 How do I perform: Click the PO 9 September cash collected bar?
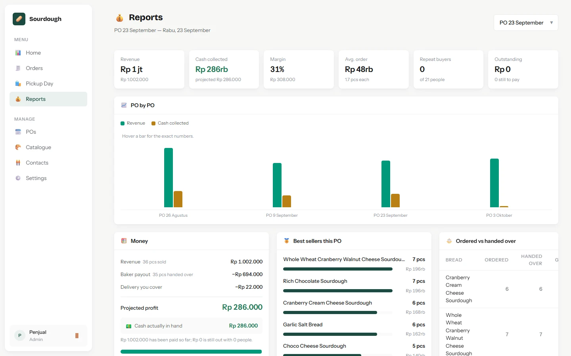tap(287, 201)
